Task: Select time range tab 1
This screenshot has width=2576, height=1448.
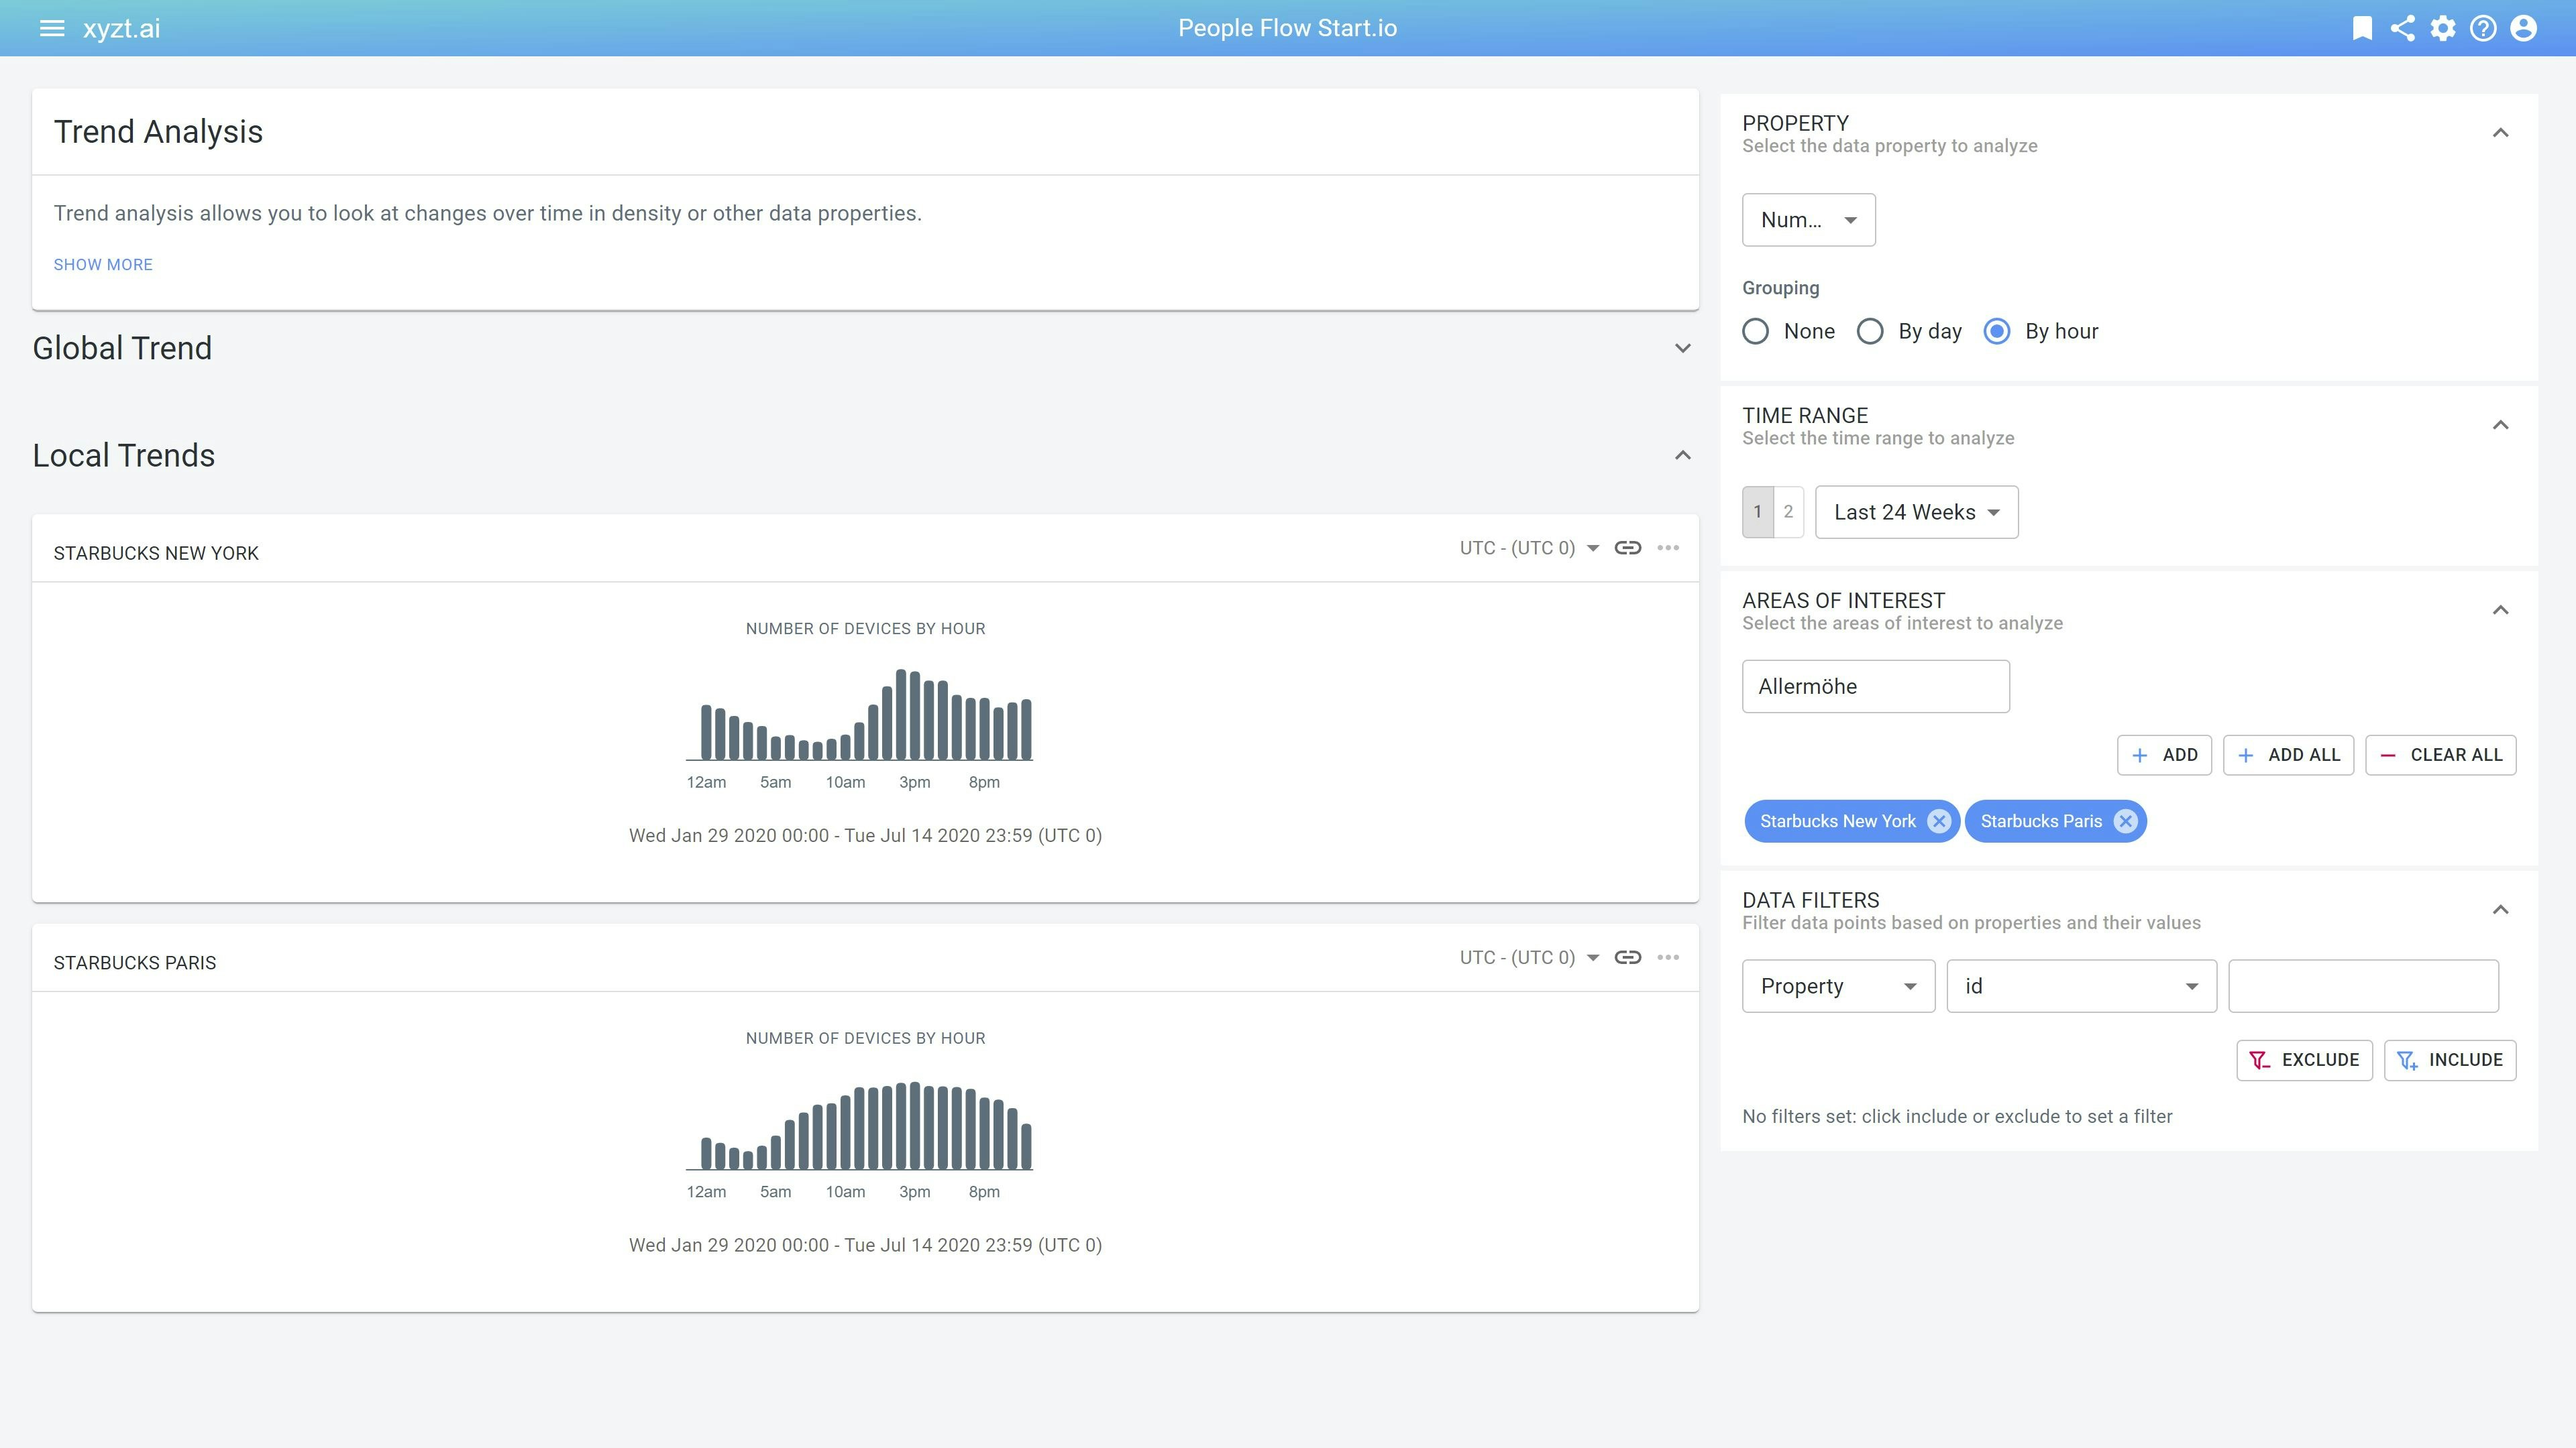Action: click(1757, 511)
